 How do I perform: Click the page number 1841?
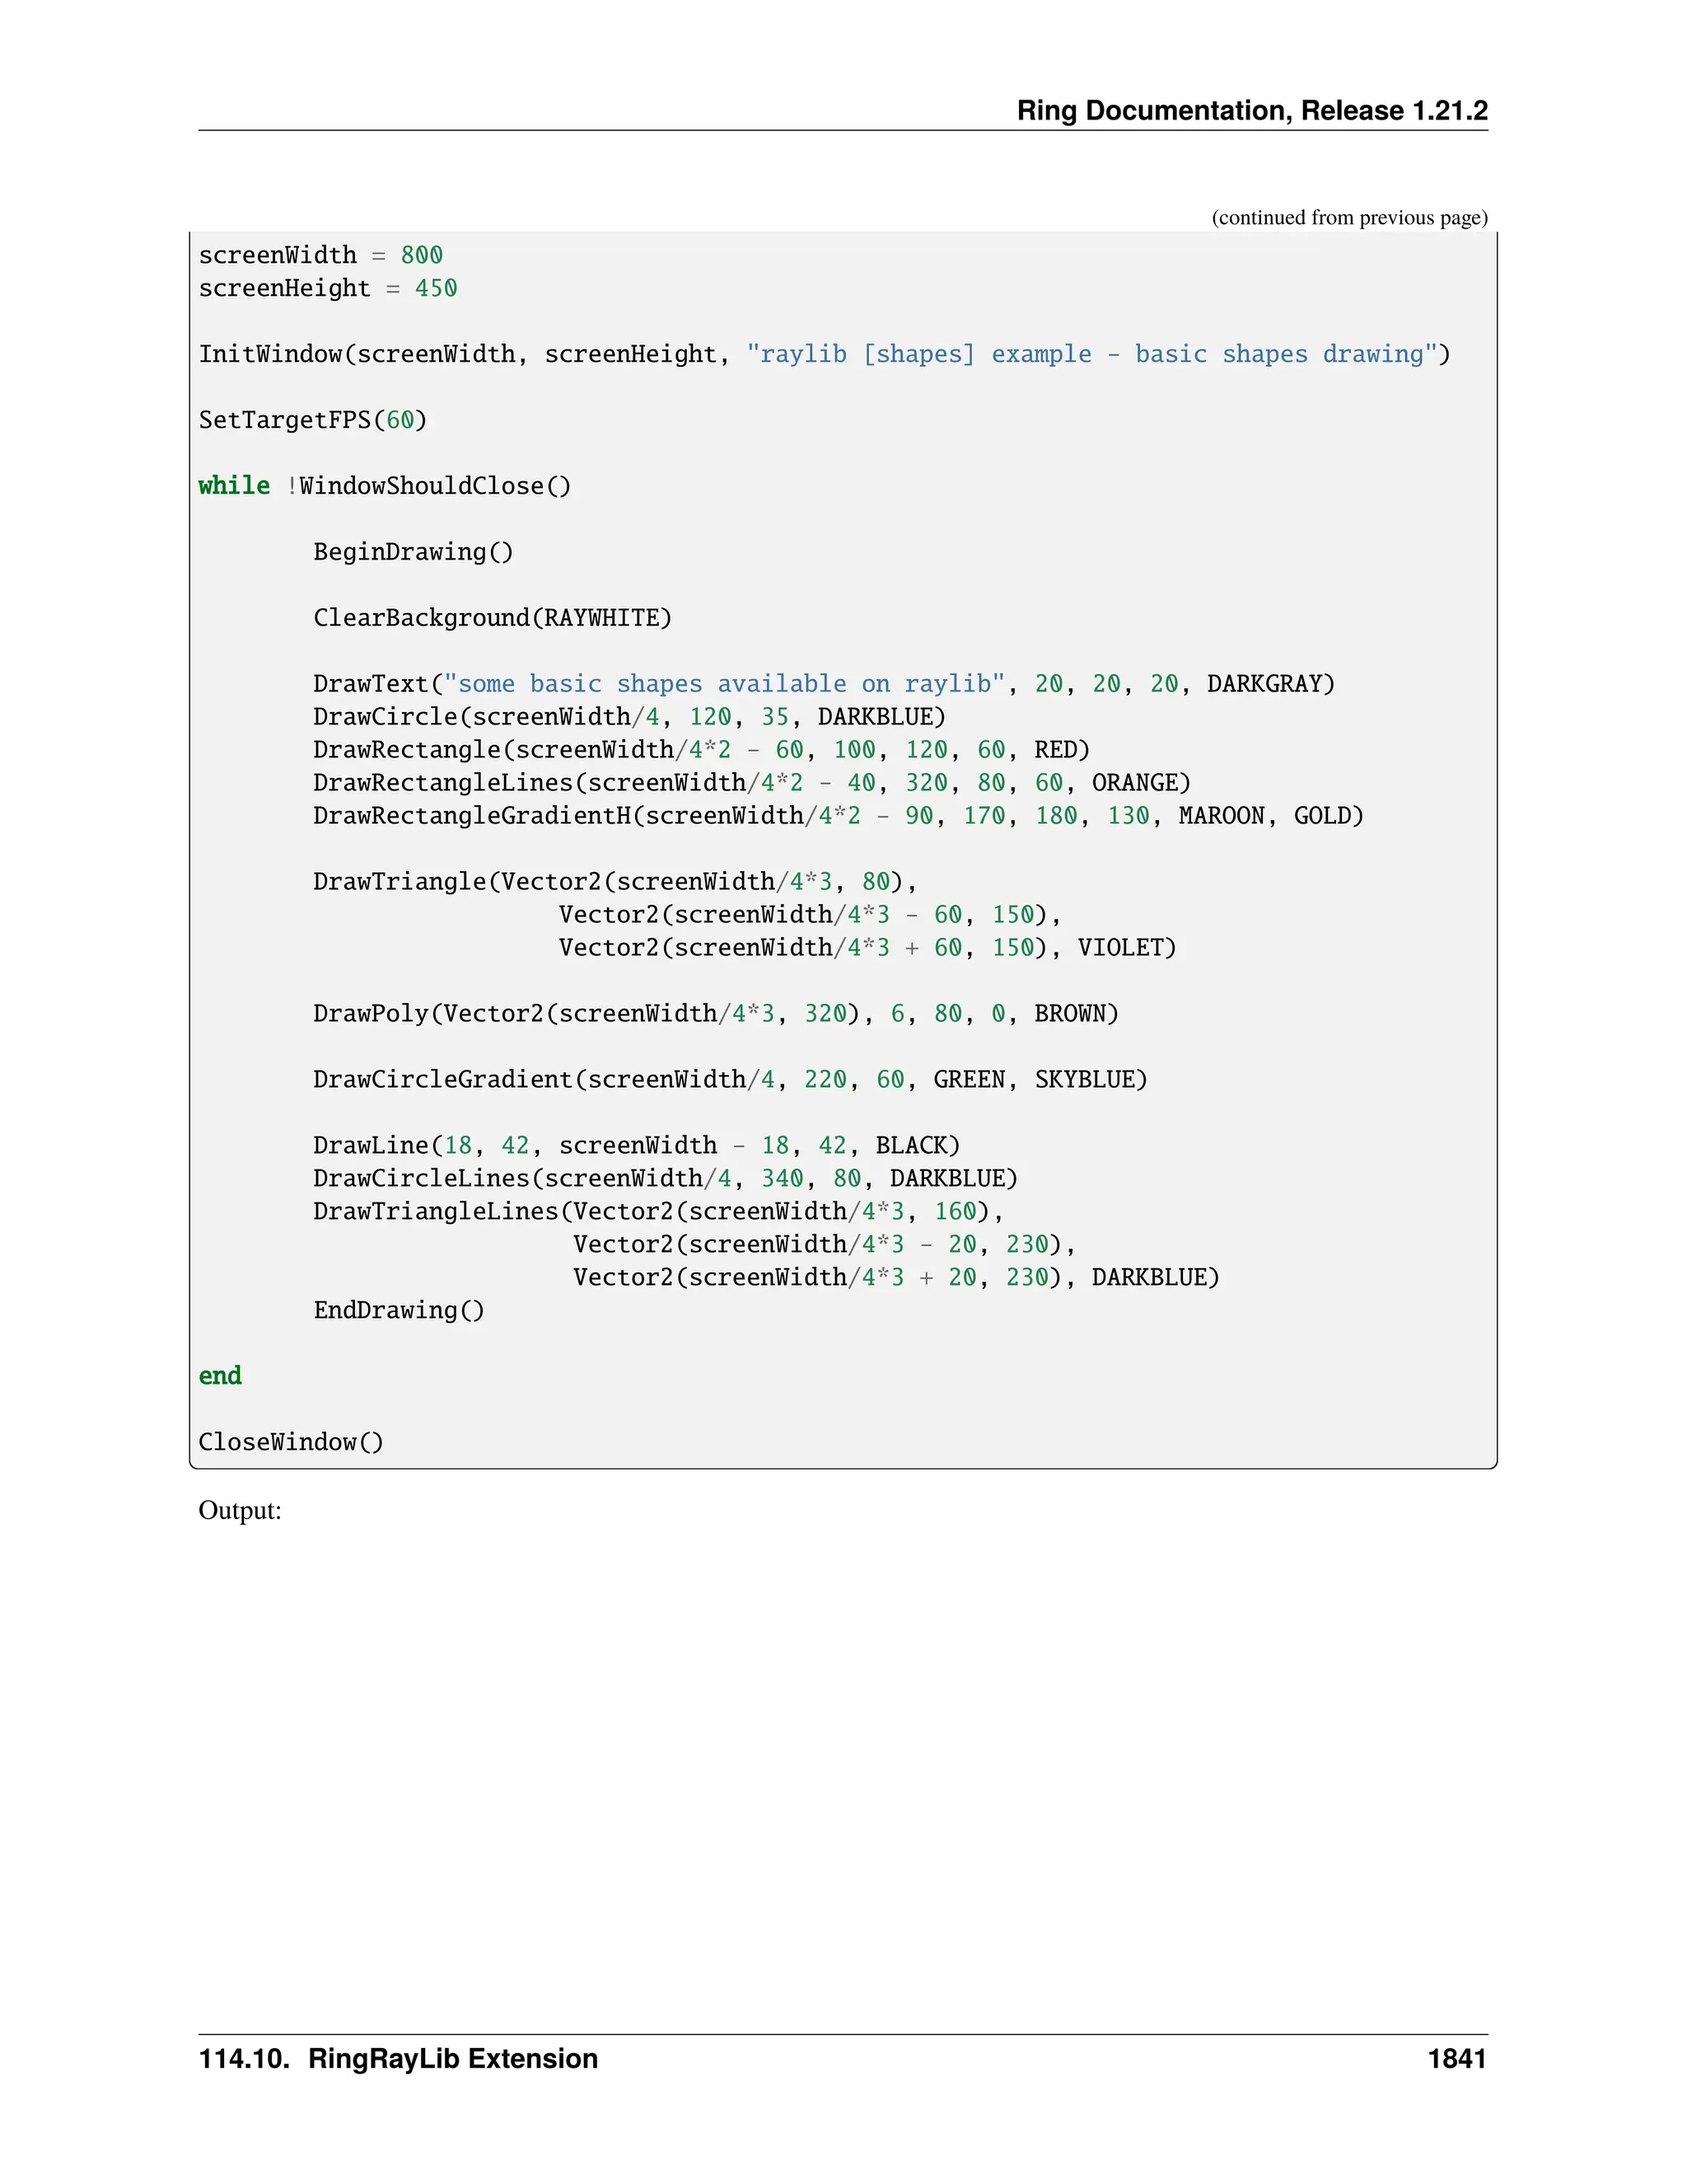click(x=1456, y=2059)
